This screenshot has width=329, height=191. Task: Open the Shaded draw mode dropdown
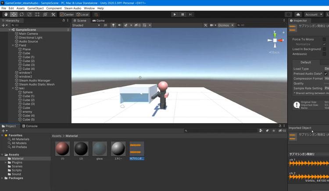coord(86,25)
